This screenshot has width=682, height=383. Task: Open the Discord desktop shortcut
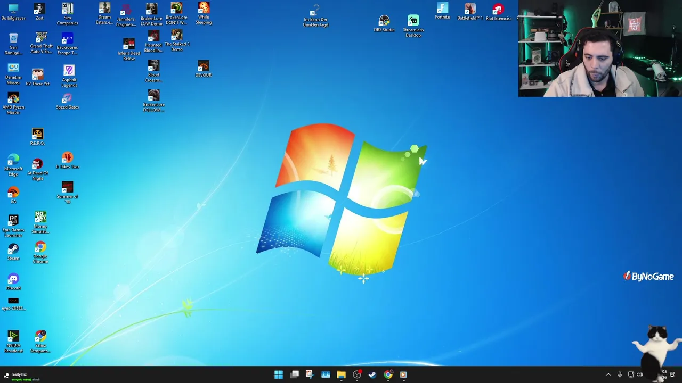coord(13,282)
